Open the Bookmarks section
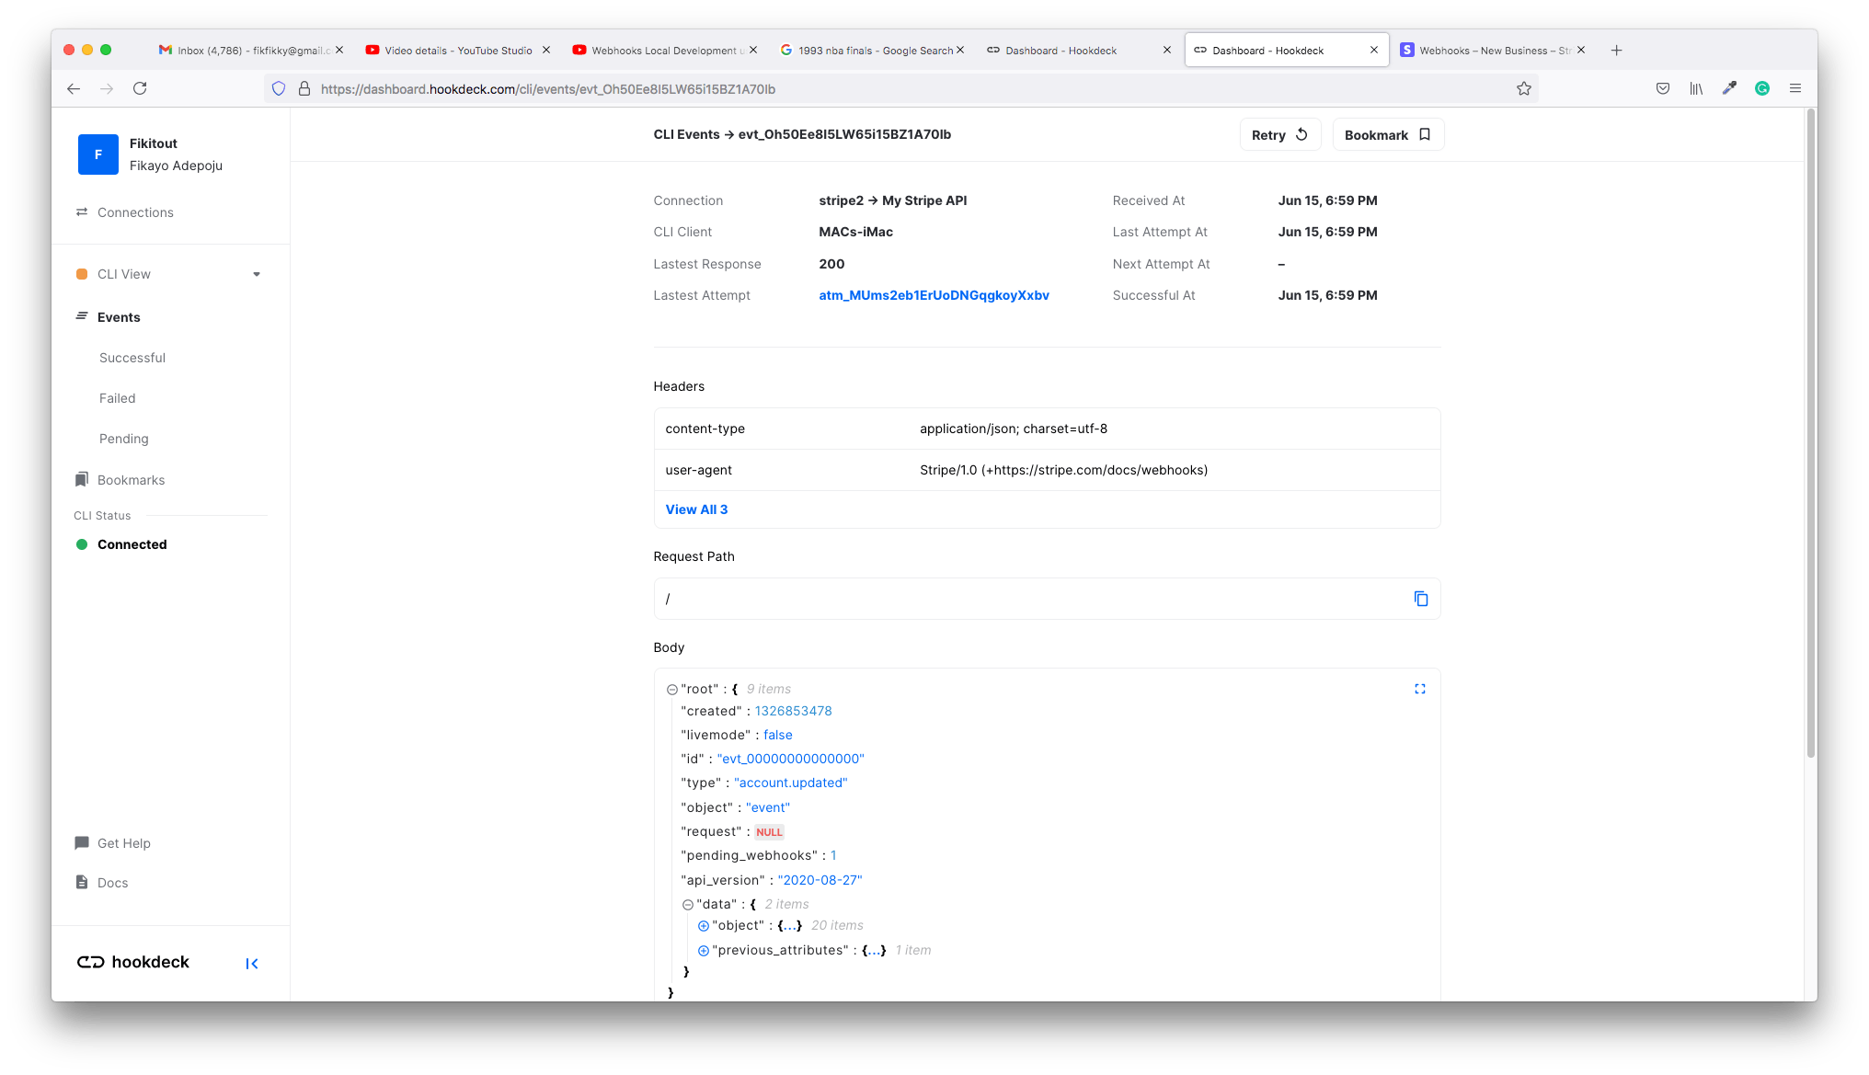The image size is (1869, 1075). pyautogui.click(x=130, y=479)
